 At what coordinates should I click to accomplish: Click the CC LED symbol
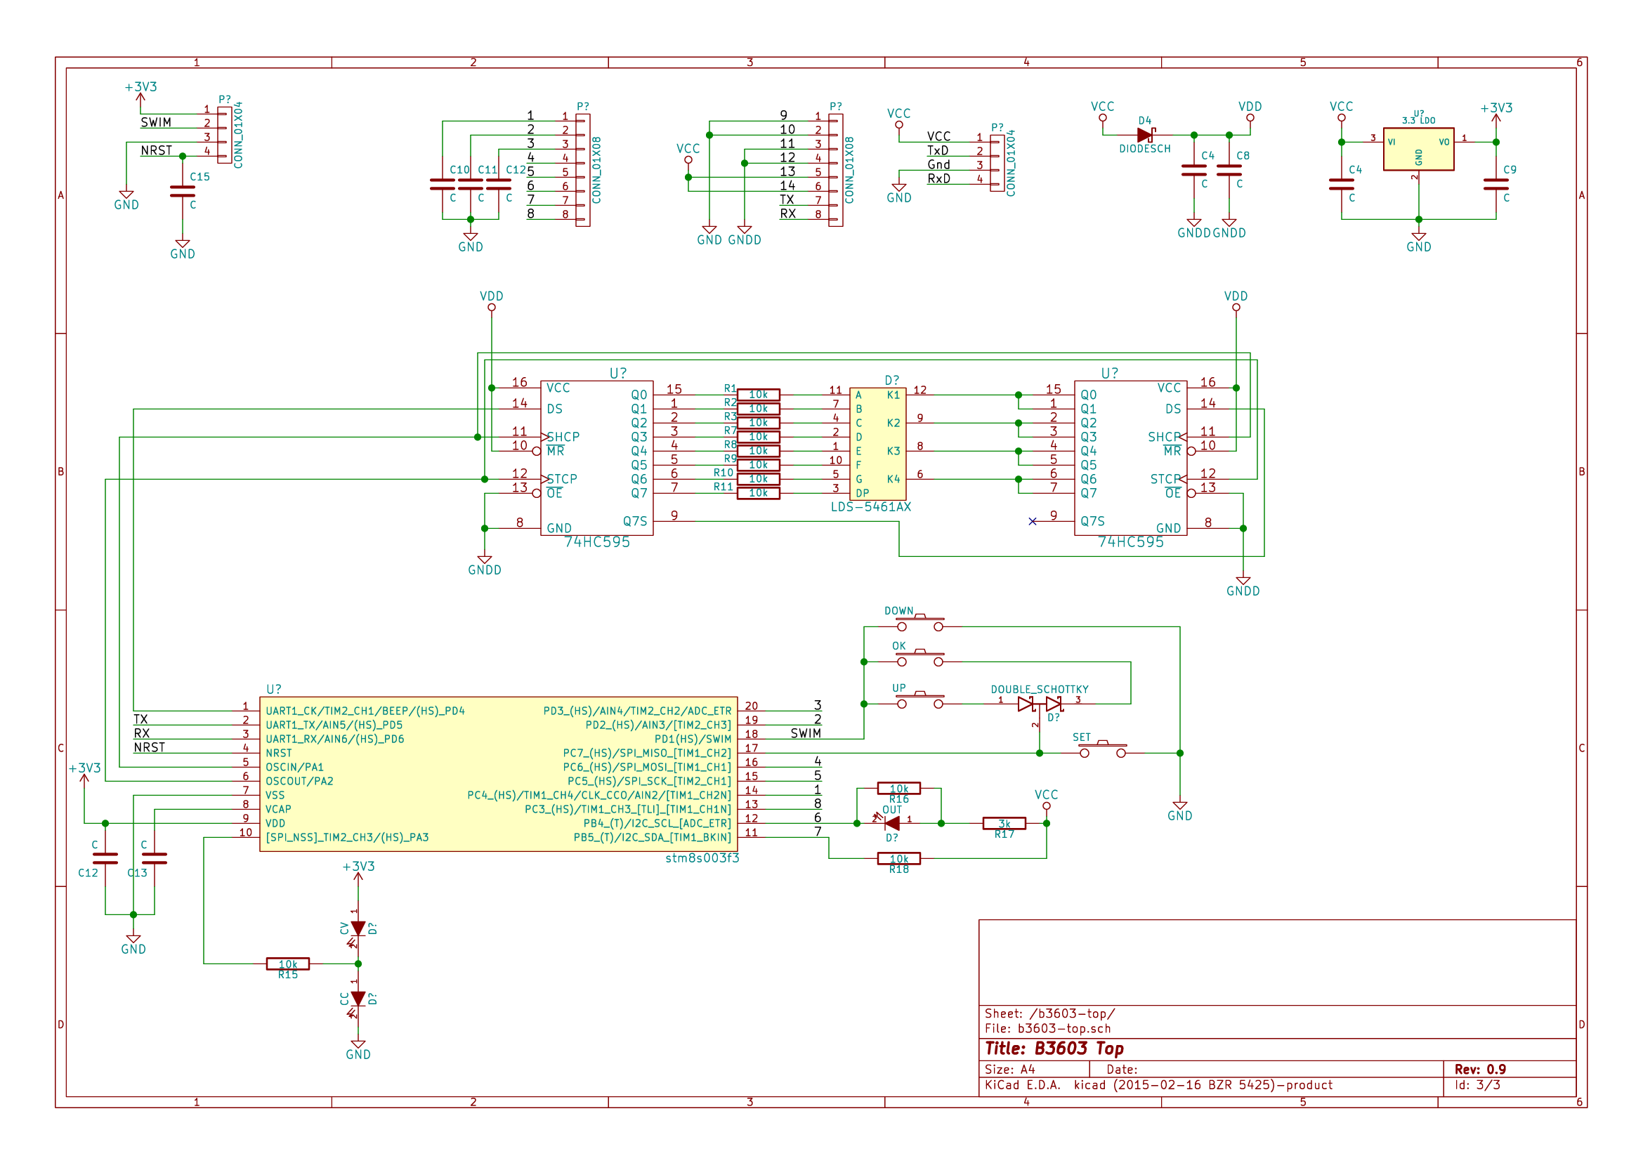[358, 999]
